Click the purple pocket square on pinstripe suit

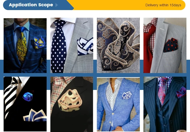coord(181,92)
